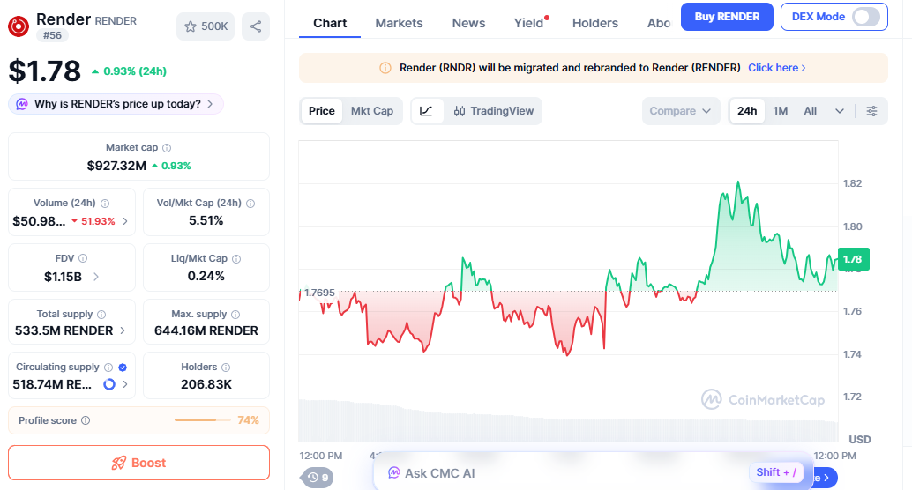This screenshot has width=912, height=490.
Task: Expand Volume (24h) details chevron
Action: coord(125,221)
